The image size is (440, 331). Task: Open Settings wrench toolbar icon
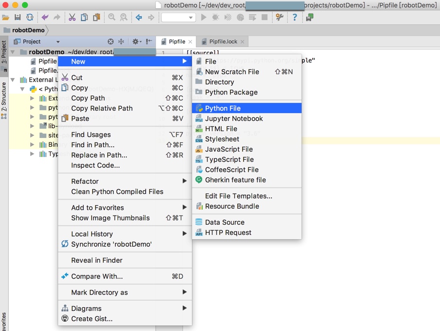point(280,18)
